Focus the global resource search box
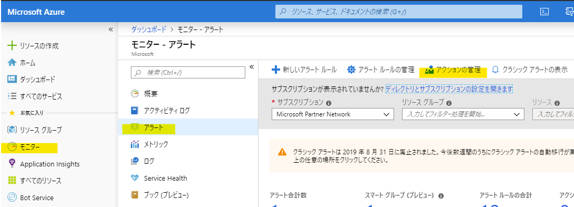This screenshot has width=574, height=207. click(399, 12)
